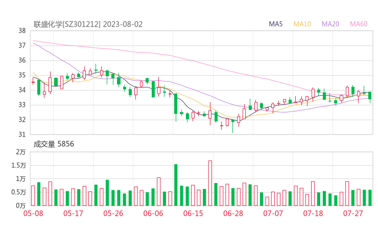Click the price axis label 38
Image resolution: width=378 pixels, height=225 pixels.
[22, 31]
